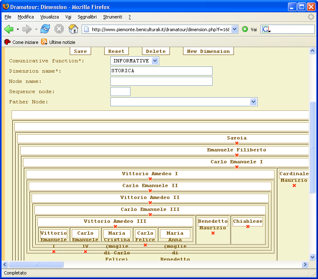The image size is (318, 279).
Task: Click the stop loading icon
Action: tap(59, 29)
